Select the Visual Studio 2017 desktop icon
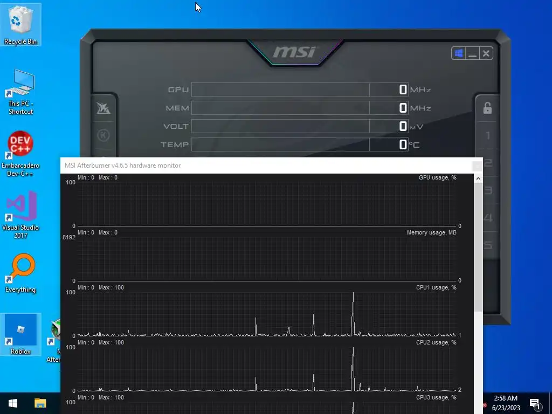552x414 pixels. (x=20, y=215)
